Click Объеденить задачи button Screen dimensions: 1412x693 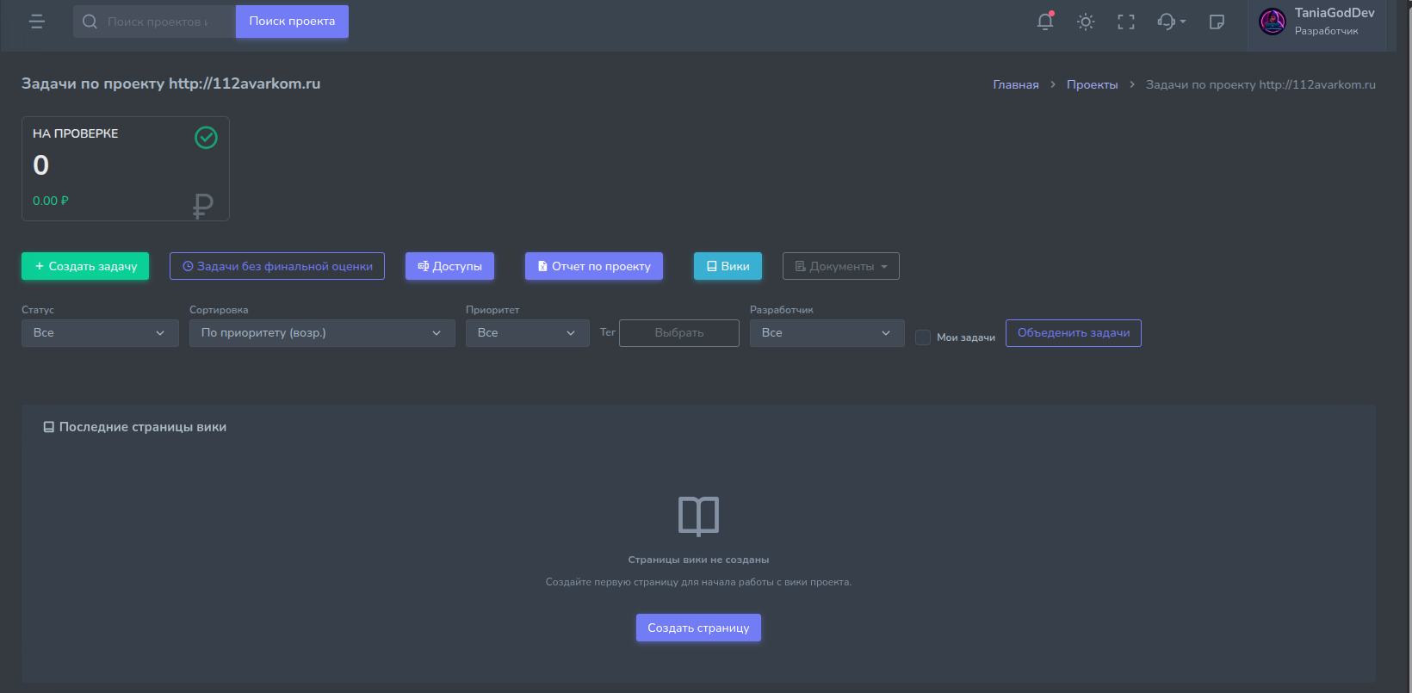(1074, 333)
